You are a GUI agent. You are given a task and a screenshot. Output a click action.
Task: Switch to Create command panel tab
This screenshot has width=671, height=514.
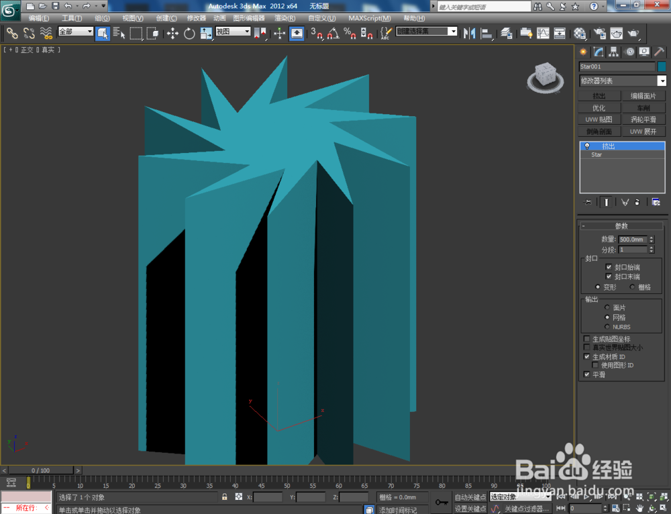pos(583,52)
